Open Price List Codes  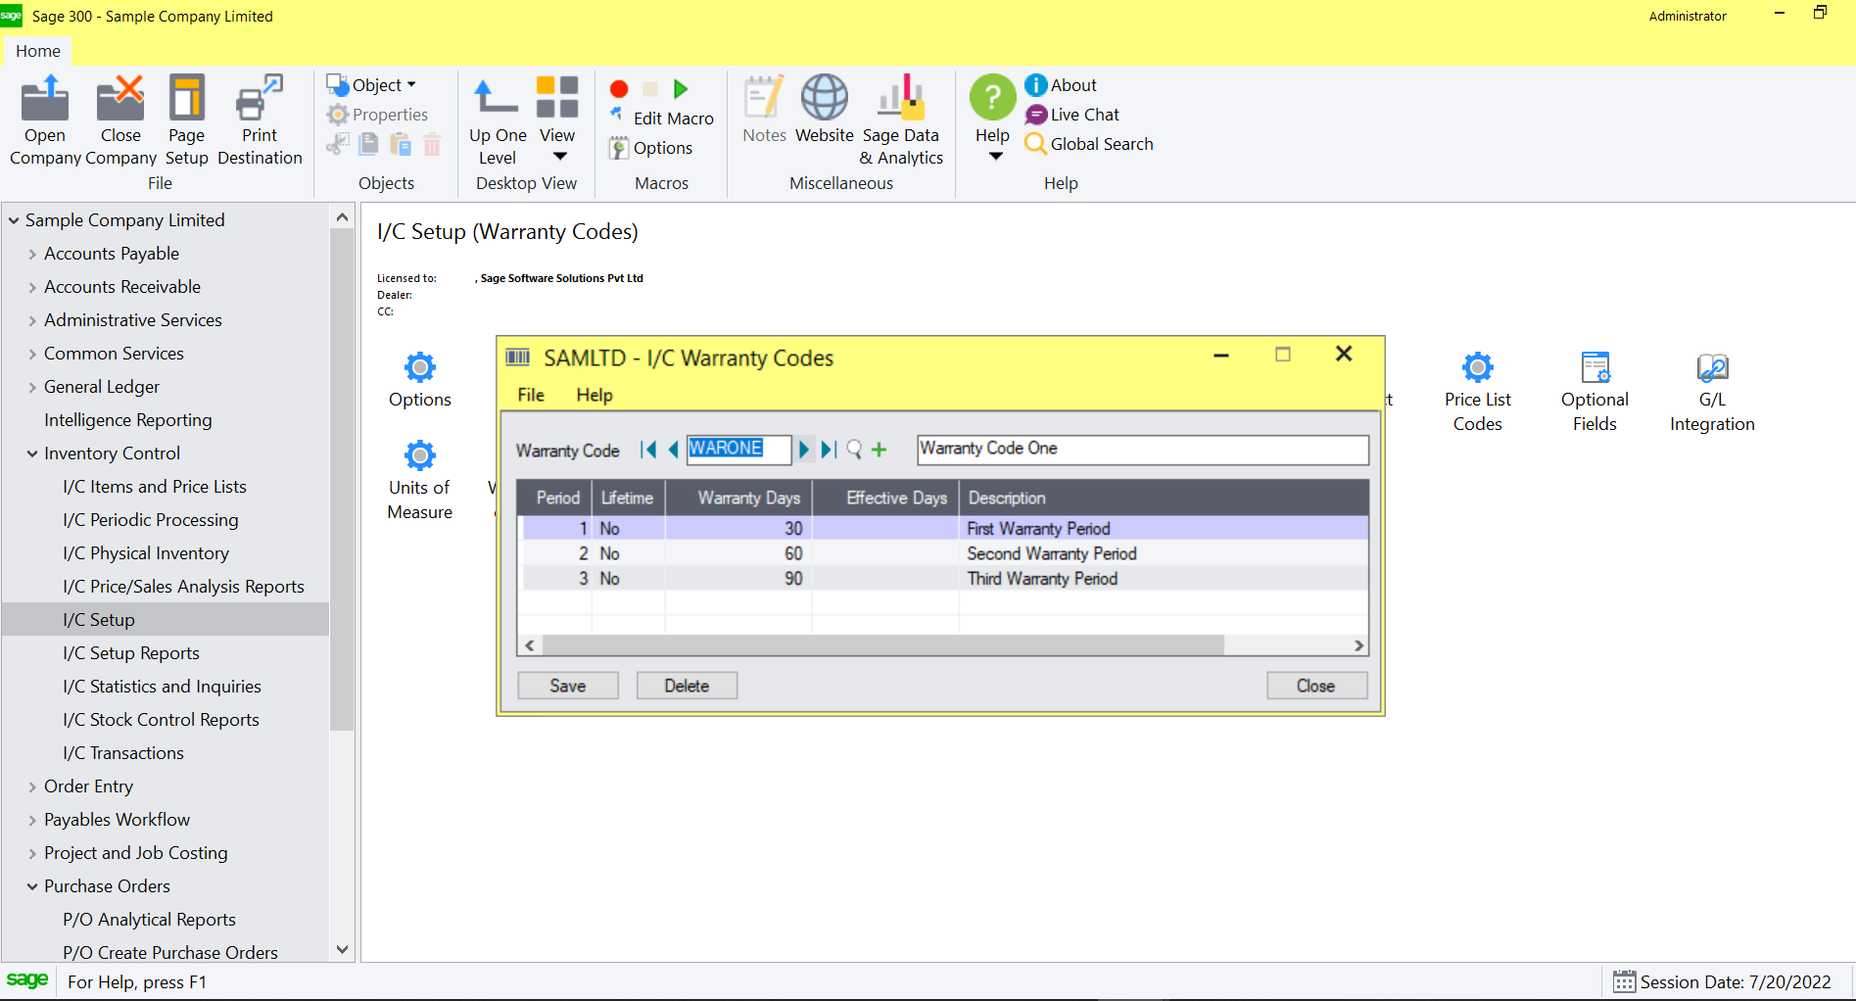point(1477,382)
